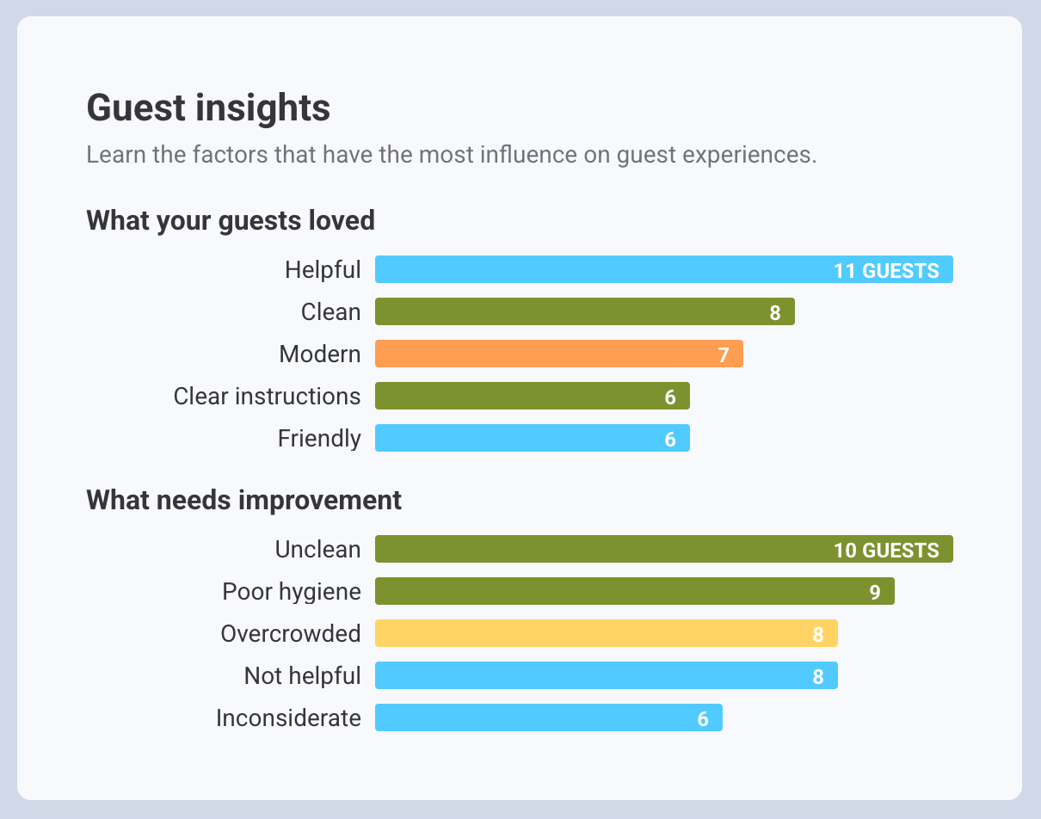
Task: Click the Helpful bar showing 11 guests
Action: pos(663,270)
